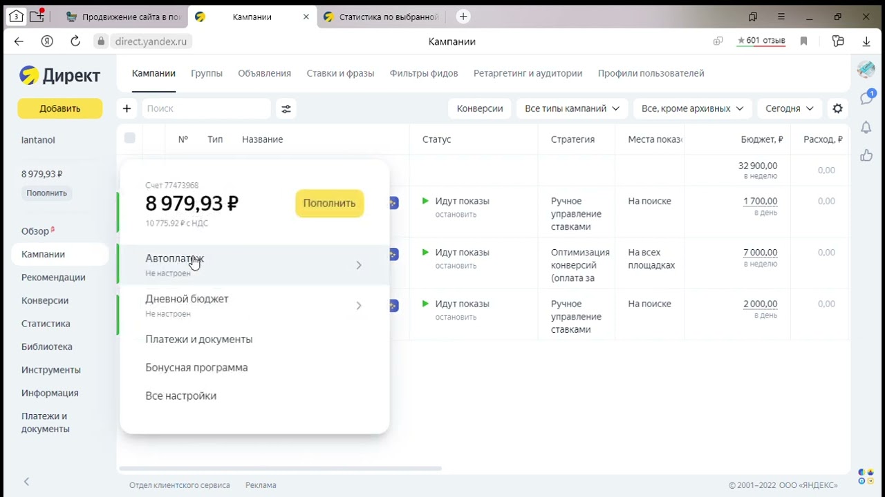Open Бонусная программа in popup

[196, 367]
